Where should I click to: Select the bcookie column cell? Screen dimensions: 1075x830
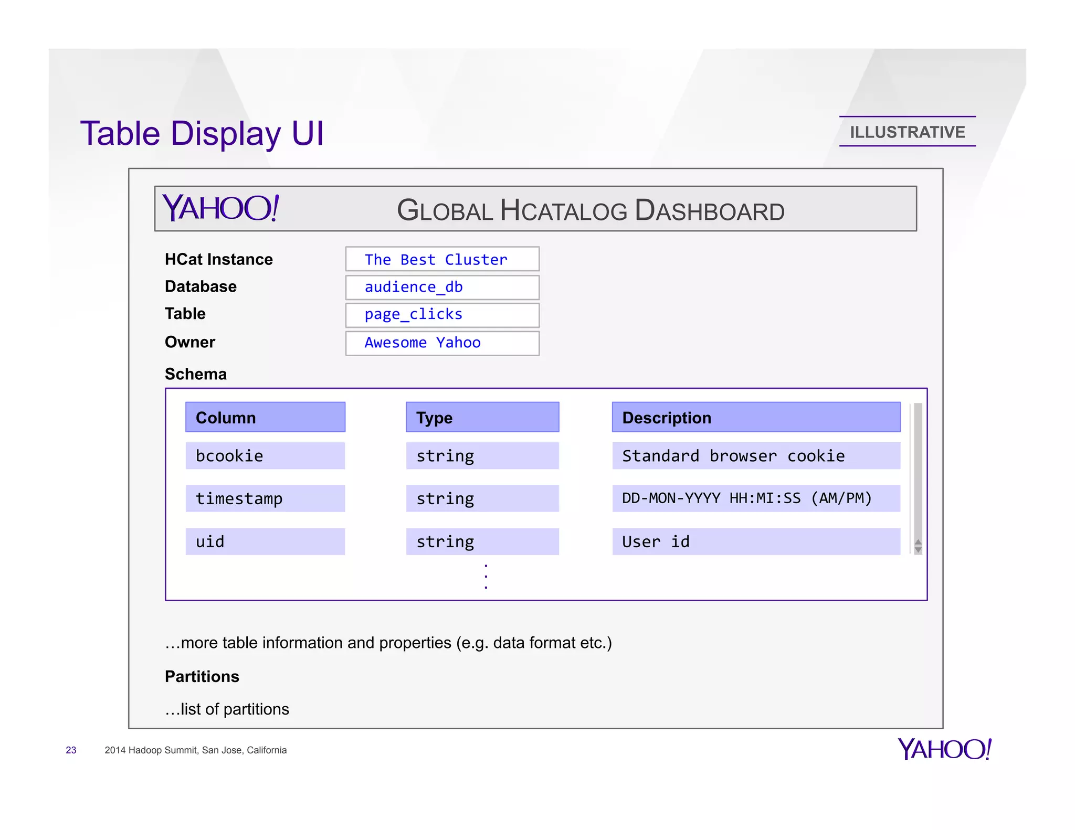coord(265,455)
